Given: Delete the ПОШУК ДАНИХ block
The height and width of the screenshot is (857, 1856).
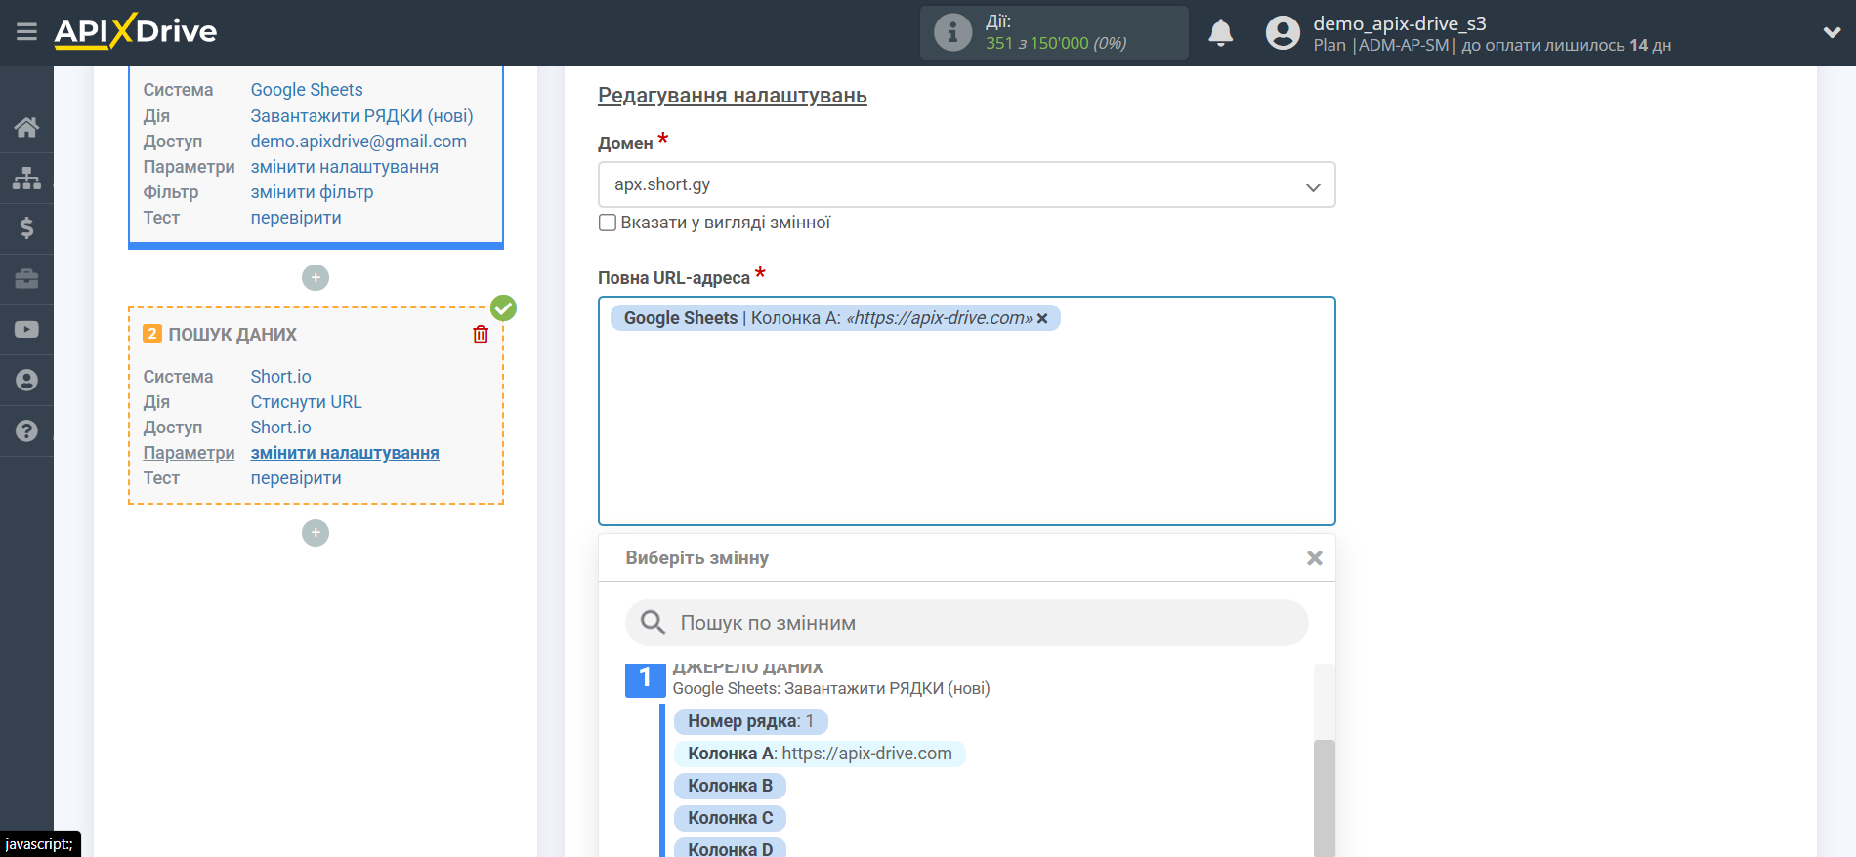Looking at the screenshot, I should [x=481, y=335].
